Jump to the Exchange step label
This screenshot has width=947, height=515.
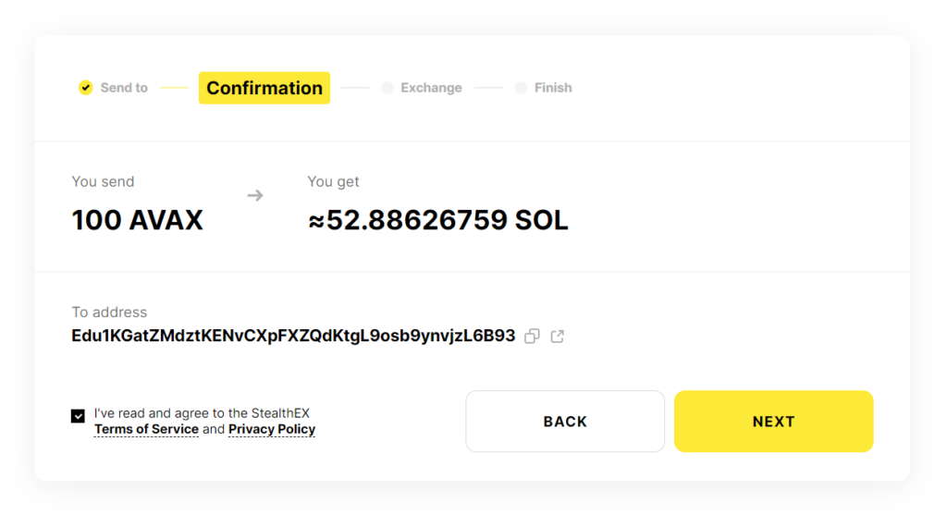click(x=431, y=88)
